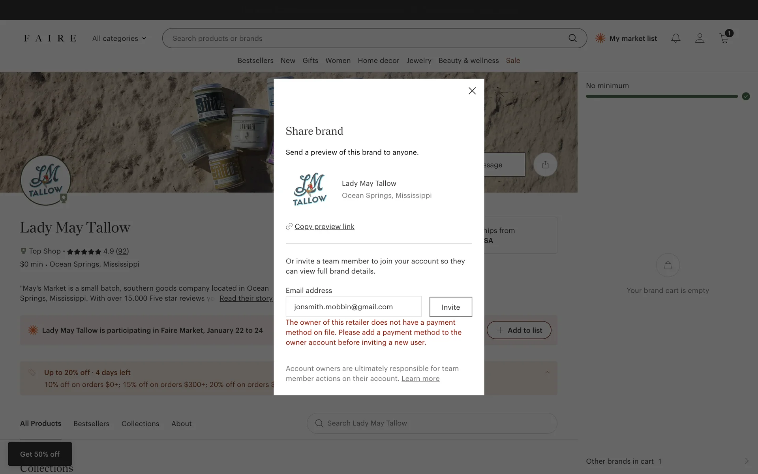This screenshot has height=474, width=758.
Task: Click the Lady May Tallow logo in dialog
Action: tap(310, 190)
